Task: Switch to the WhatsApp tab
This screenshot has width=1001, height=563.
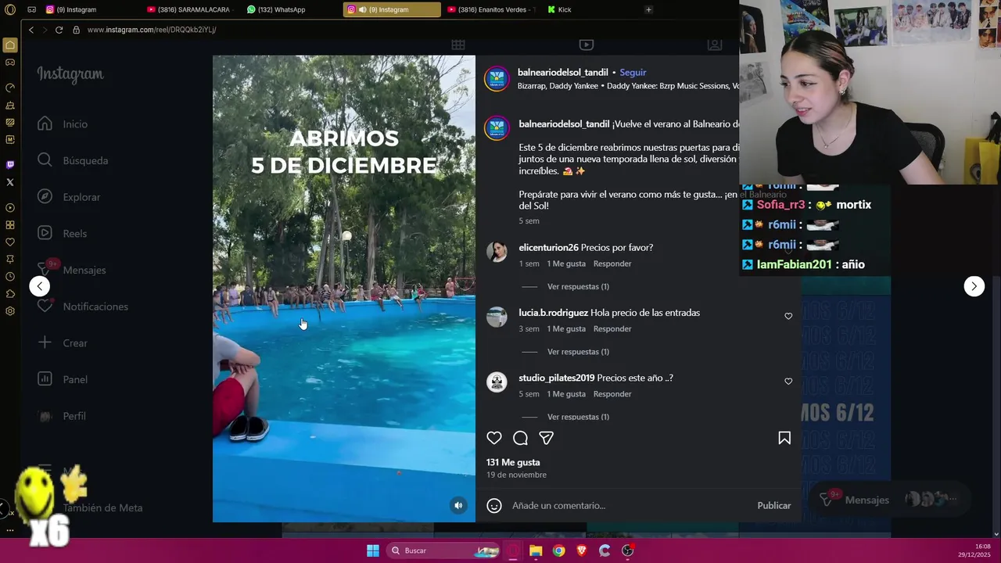Action: click(x=291, y=9)
